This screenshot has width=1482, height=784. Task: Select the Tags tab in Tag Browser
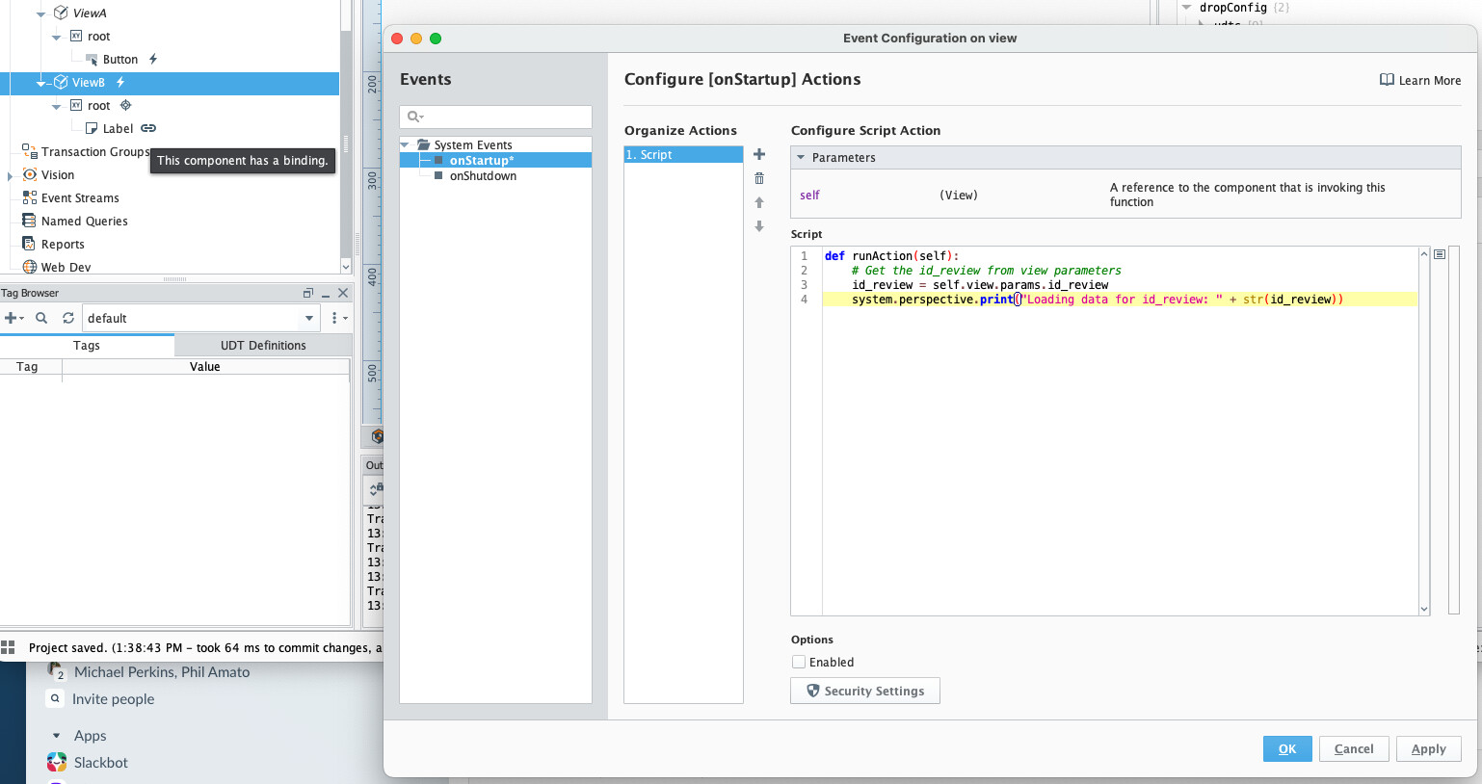click(x=87, y=345)
